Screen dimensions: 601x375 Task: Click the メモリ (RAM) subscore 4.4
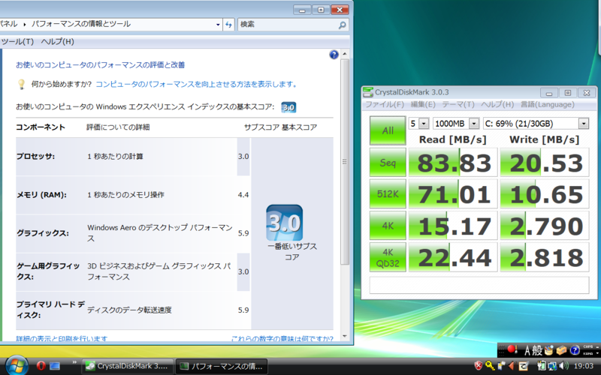pyautogui.click(x=243, y=195)
